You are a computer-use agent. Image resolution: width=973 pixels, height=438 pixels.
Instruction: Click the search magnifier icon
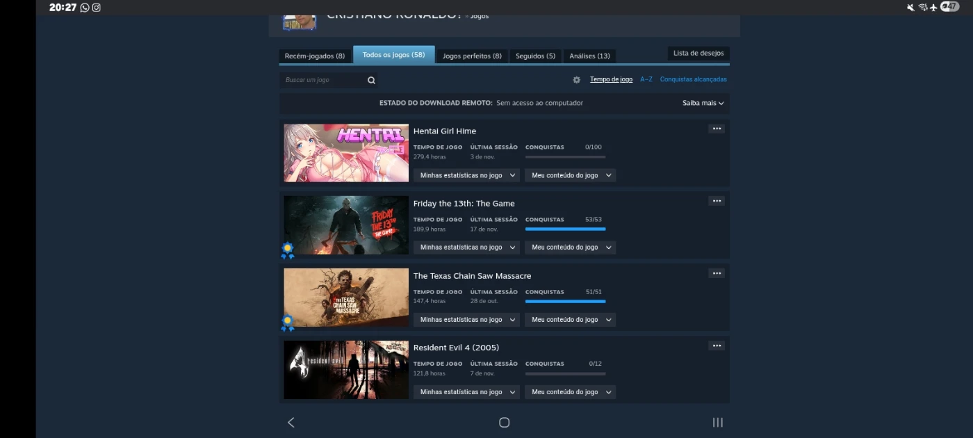click(371, 80)
